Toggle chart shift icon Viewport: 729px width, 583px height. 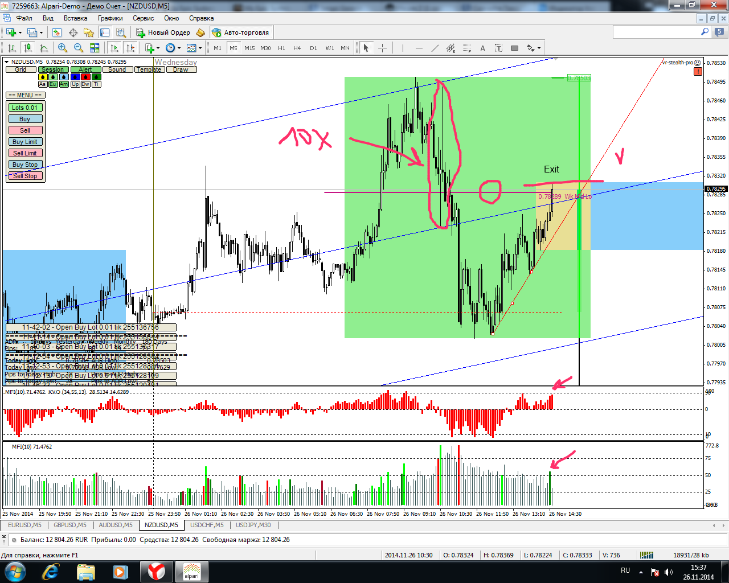(130, 48)
